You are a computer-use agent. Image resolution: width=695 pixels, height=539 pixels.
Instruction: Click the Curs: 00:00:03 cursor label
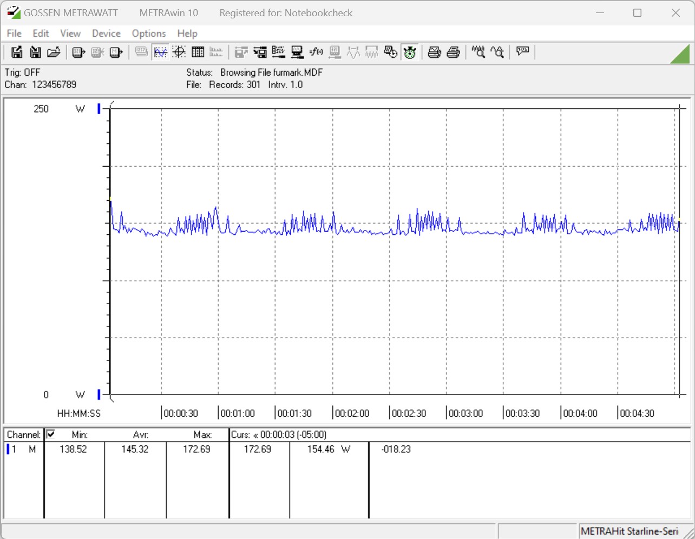click(279, 435)
